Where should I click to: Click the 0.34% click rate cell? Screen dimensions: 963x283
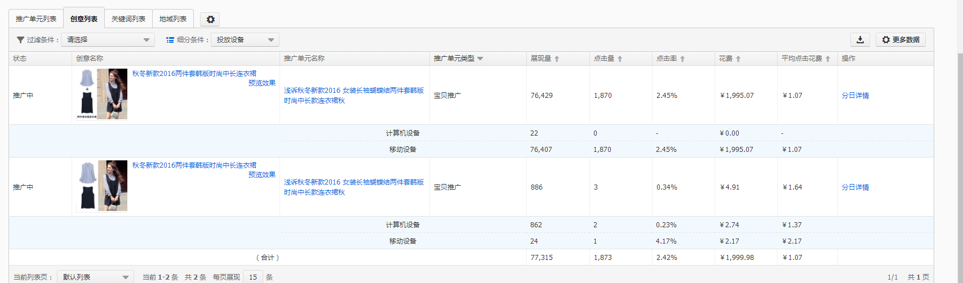click(667, 187)
